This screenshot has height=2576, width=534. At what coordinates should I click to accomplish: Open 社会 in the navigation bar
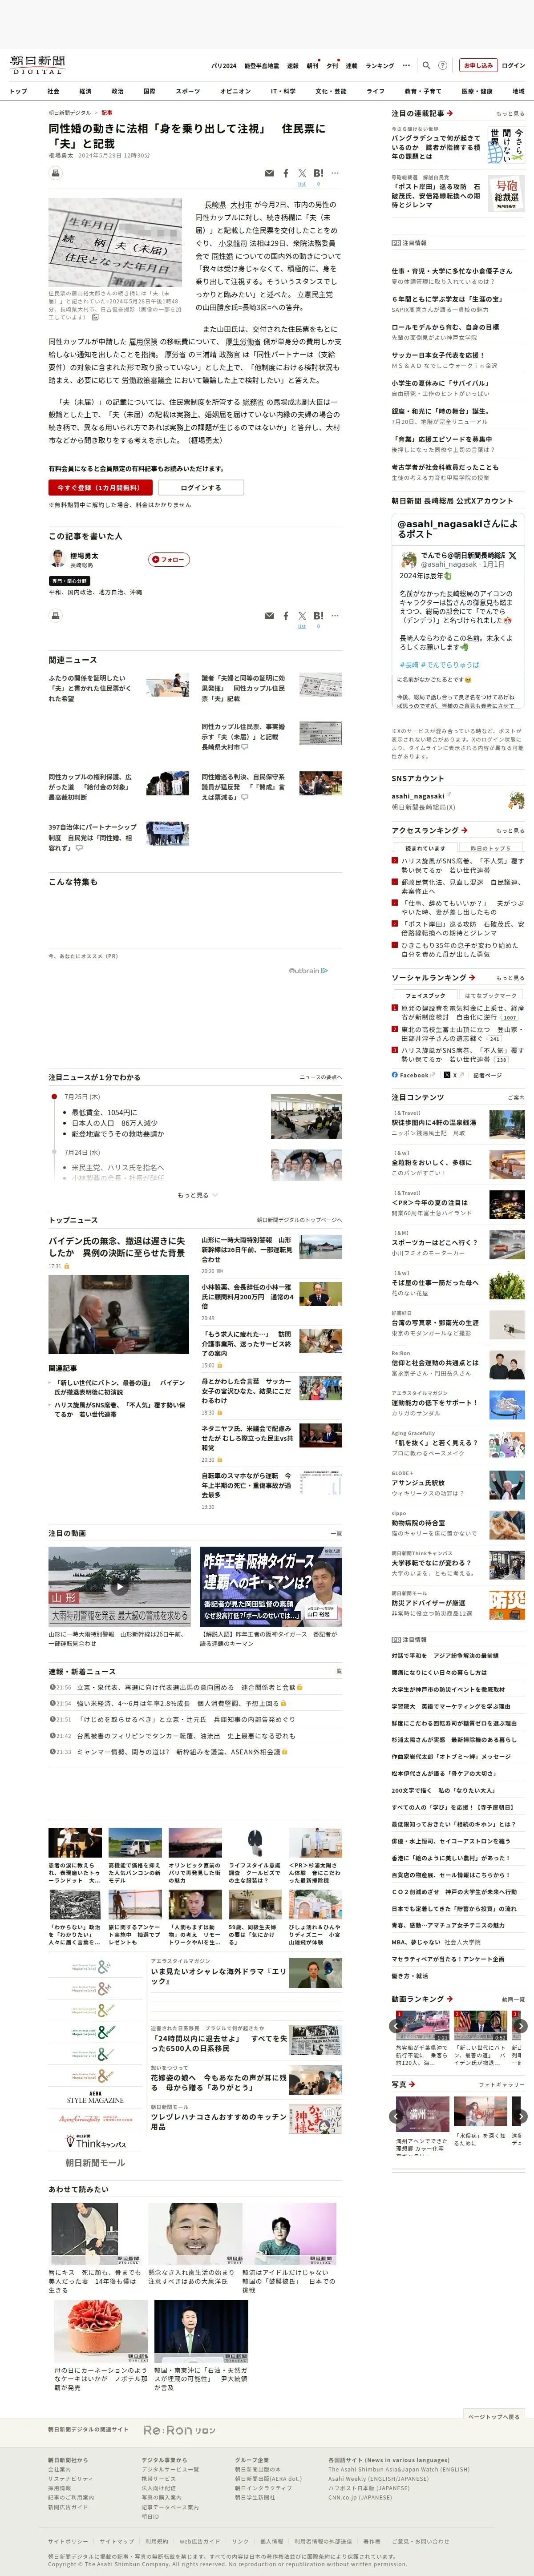pyautogui.click(x=53, y=91)
